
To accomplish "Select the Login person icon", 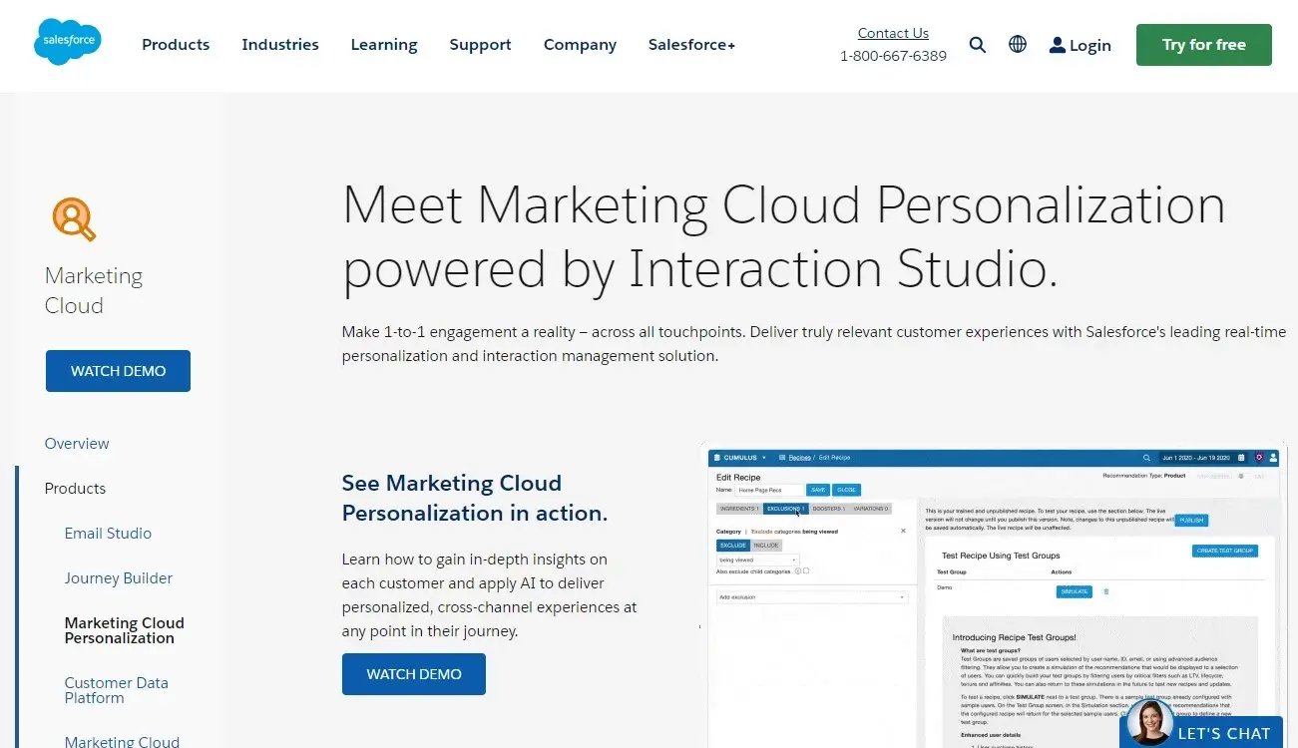I will click(x=1058, y=45).
